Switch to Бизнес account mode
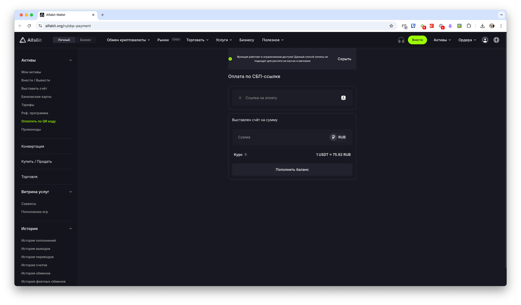The height and width of the screenshot is (305, 521). [x=85, y=40]
